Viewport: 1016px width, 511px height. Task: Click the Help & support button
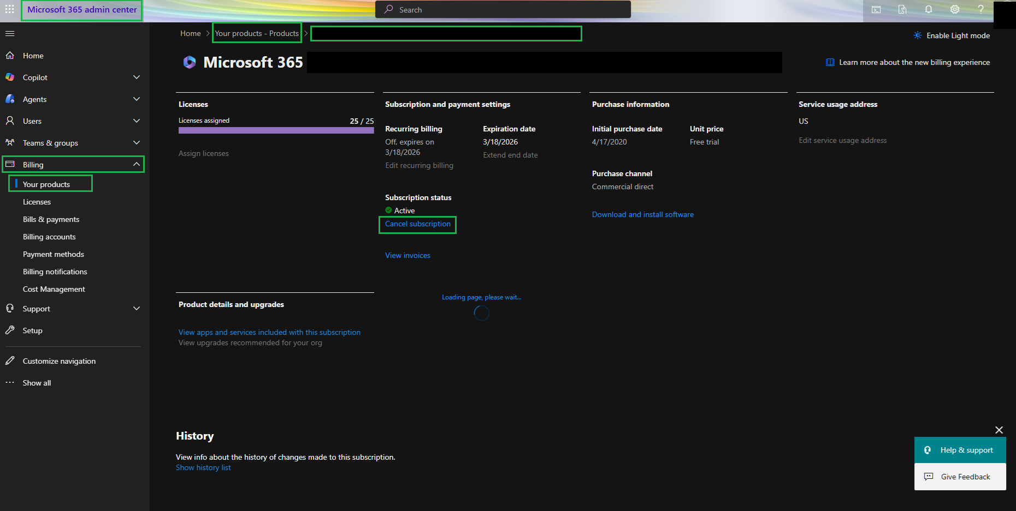[x=960, y=450]
